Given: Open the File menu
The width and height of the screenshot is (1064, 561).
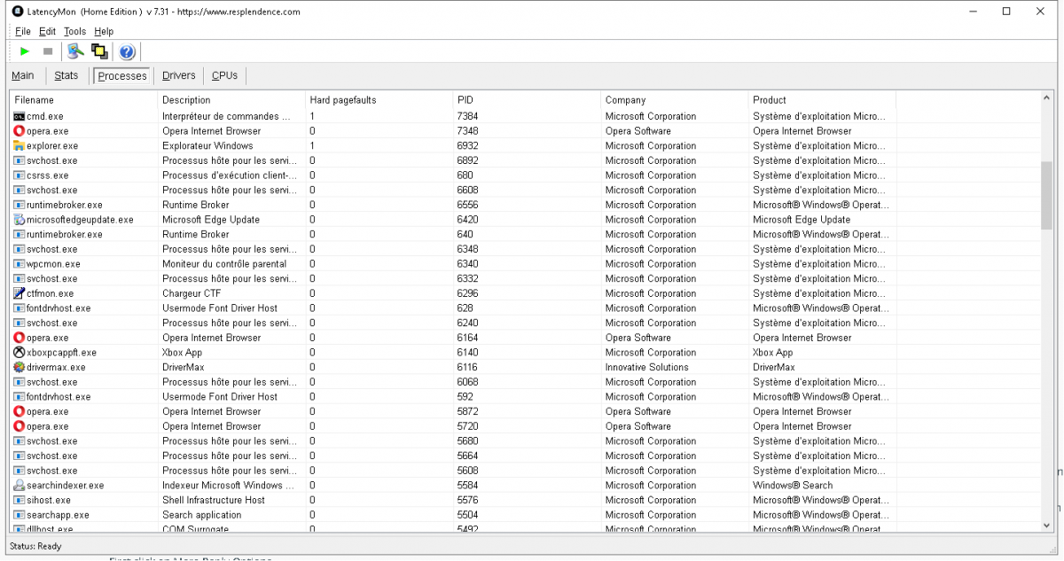Looking at the screenshot, I should [x=23, y=31].
